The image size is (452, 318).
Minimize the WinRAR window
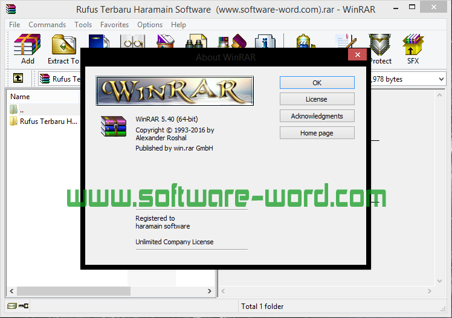[396, 8]
